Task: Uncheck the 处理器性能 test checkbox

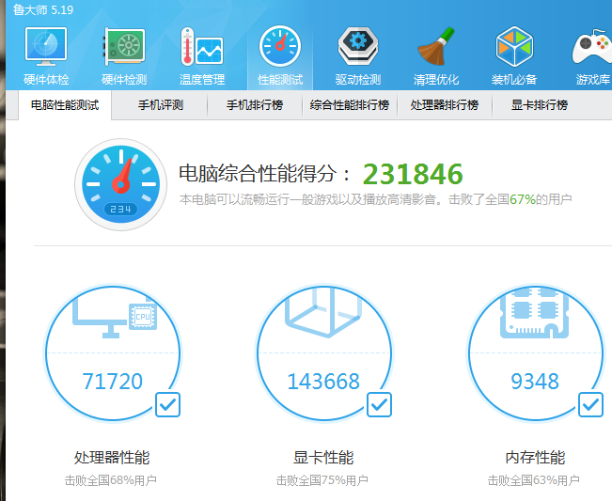Action: point(168,404)
